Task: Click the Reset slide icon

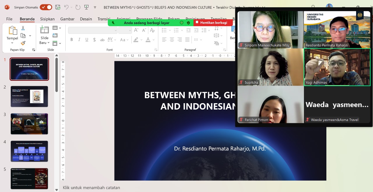Action: coord(55,36)
